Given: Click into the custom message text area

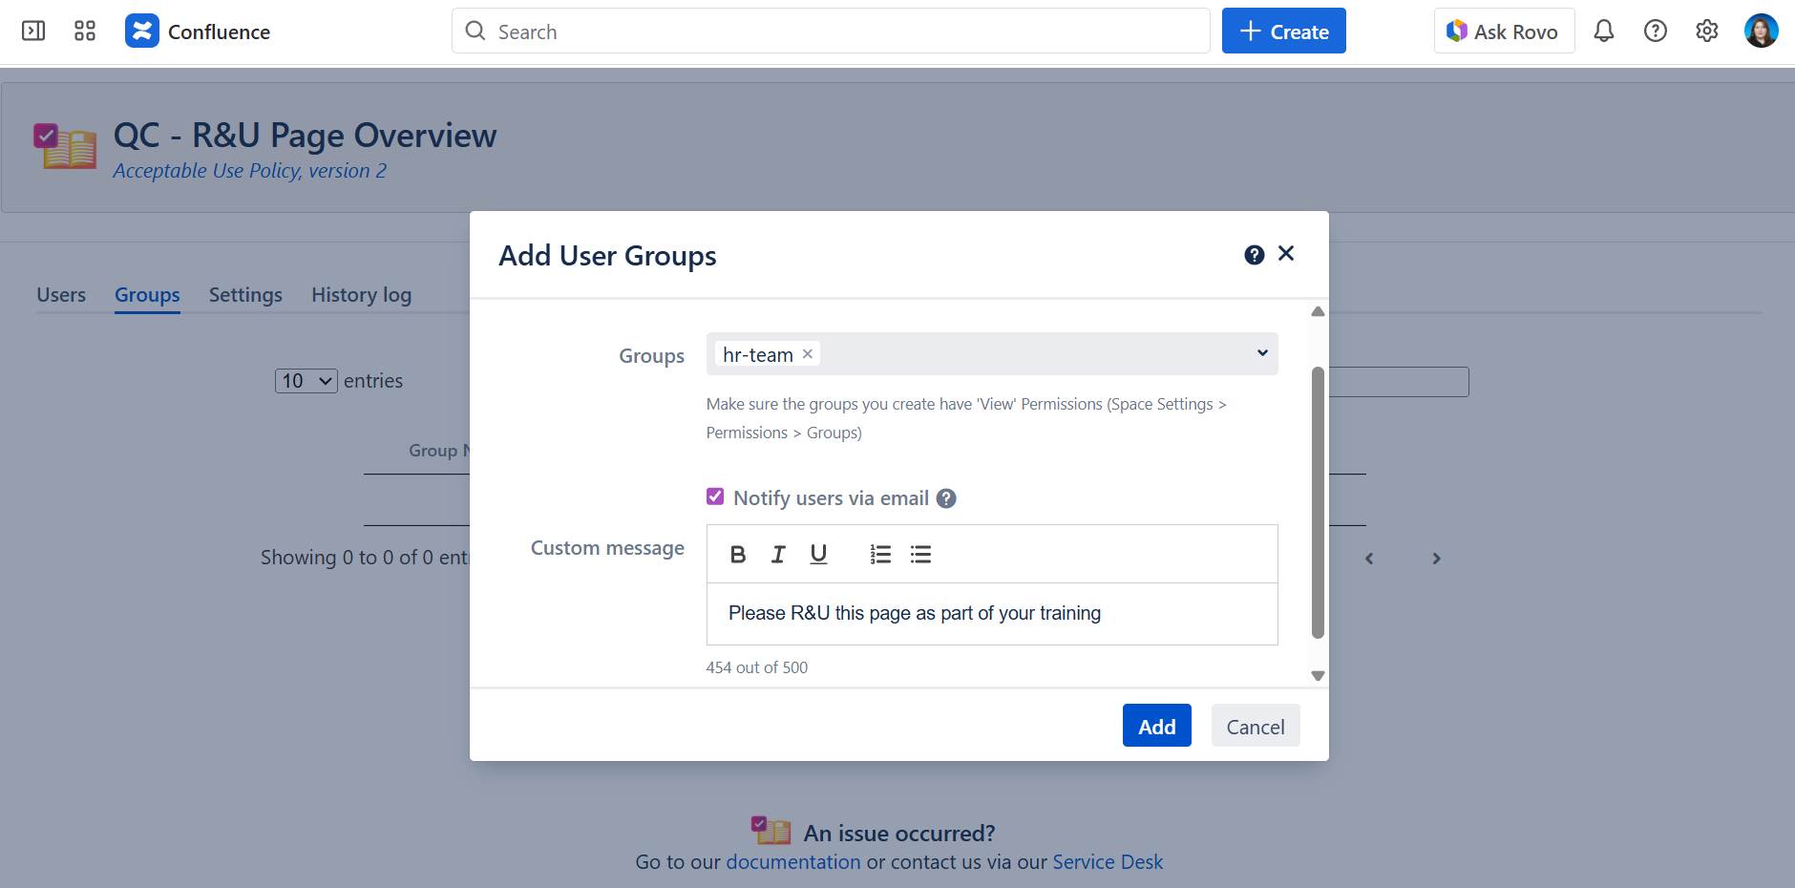Looking at the screenshot, I should (991, 614).
